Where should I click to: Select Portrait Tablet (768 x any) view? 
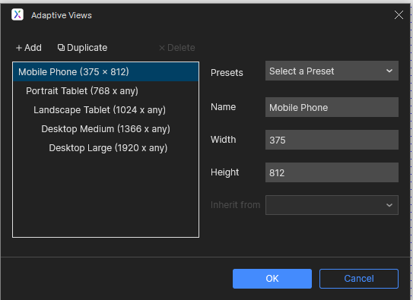(106, 91)
